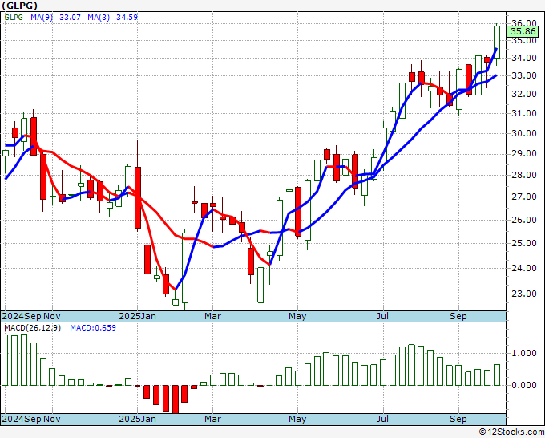Click the MACD:0.659 value readout
Image resolution: width=545 pixels, height=438 pixels.
93,328
